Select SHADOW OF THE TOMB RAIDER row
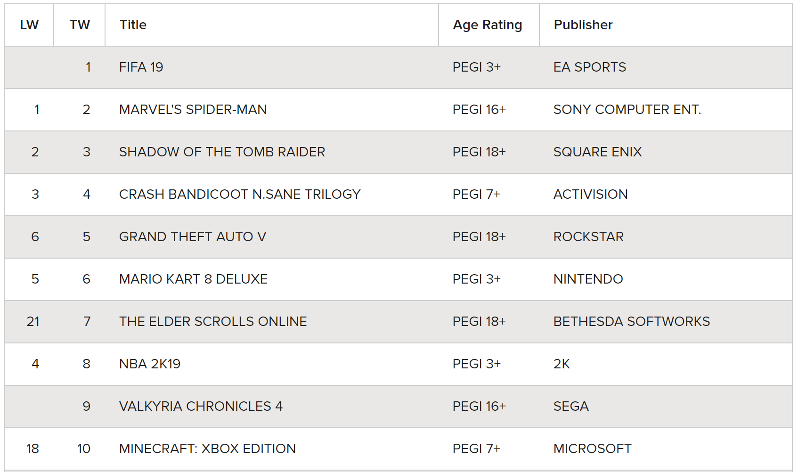The width and height of the screenshot is (798, 472). [x=399, y=152]
